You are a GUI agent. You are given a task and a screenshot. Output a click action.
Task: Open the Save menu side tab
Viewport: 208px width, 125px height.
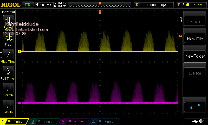coord(181,21)
